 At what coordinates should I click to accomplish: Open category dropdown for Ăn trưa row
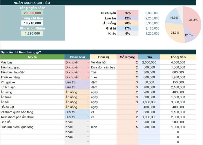pos(88,97)
